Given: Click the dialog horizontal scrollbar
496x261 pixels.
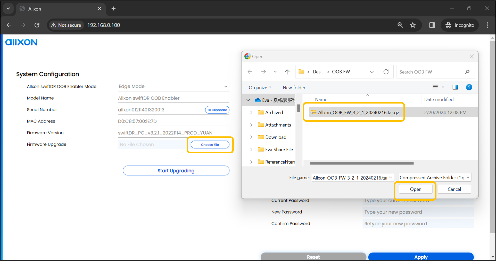Looking at the screenshot, I should 362,163.
